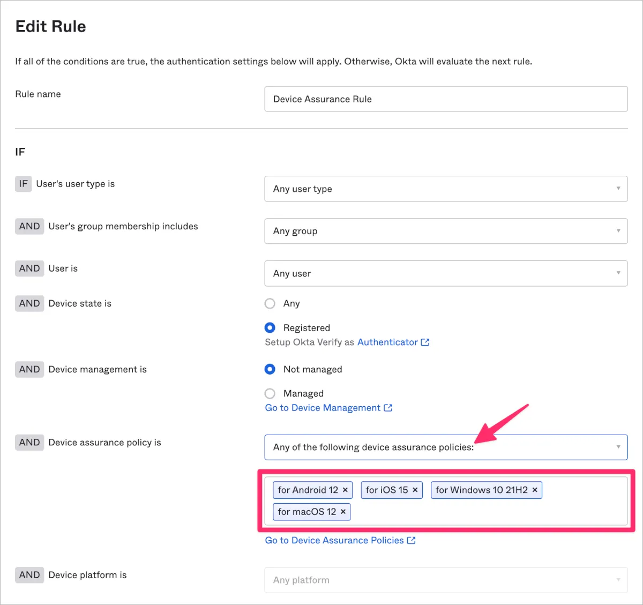Click the Rule name text field
The width and height of the screenshot is (643, 605).
click(x=446, y=99)
